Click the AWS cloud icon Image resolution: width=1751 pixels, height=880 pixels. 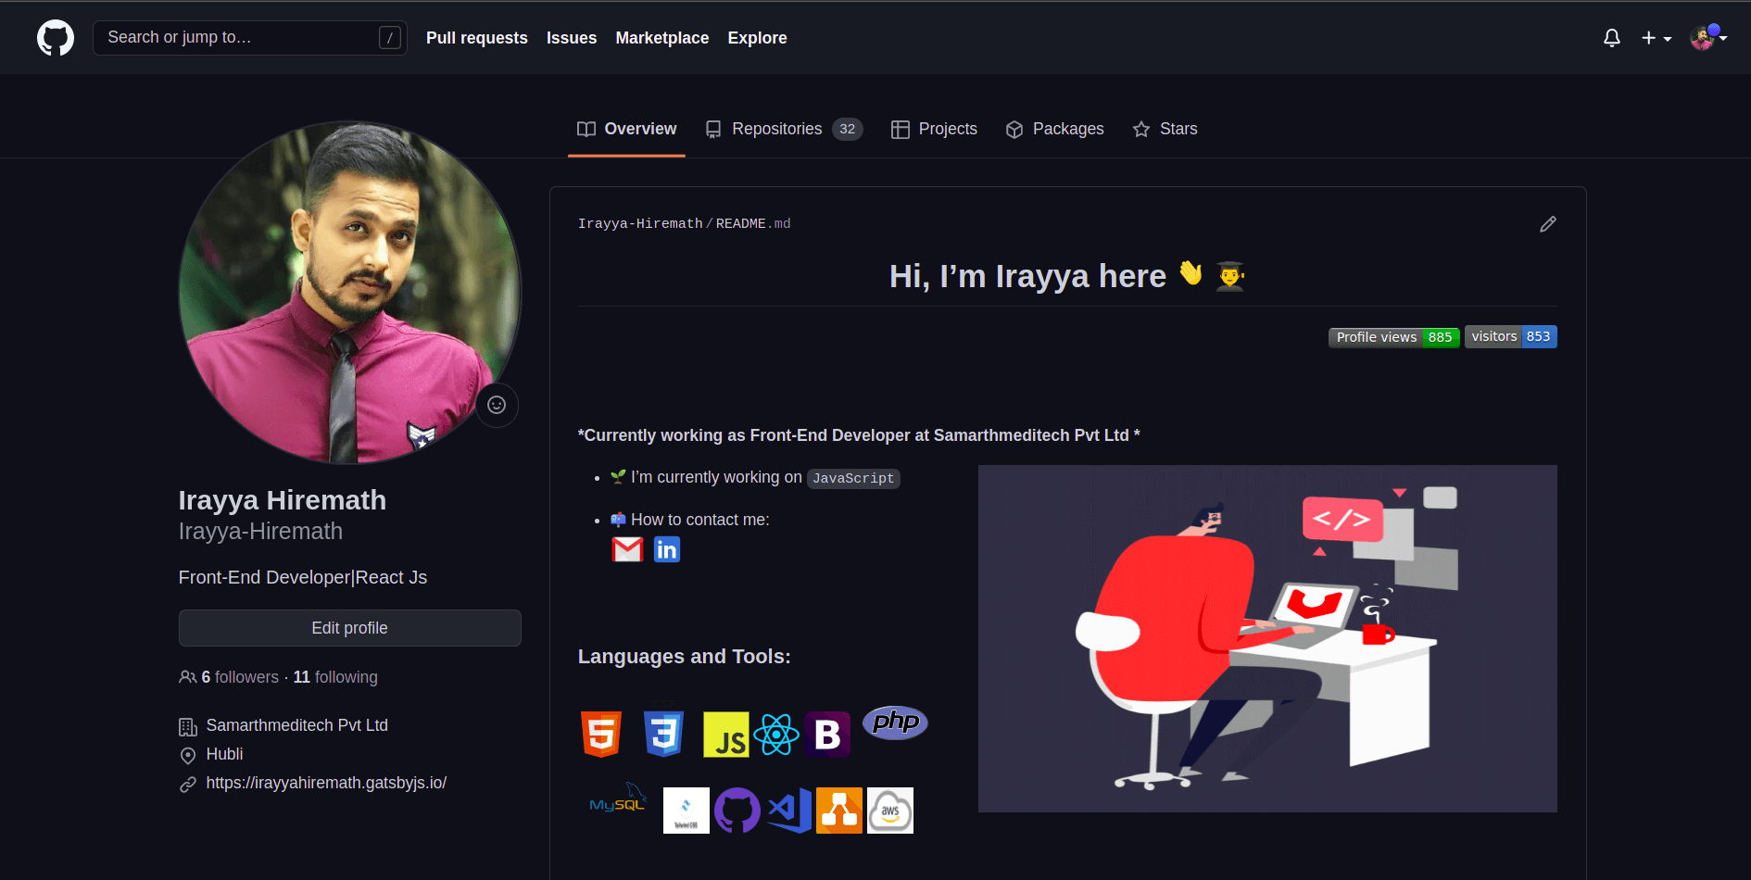[x=890, y=811]
